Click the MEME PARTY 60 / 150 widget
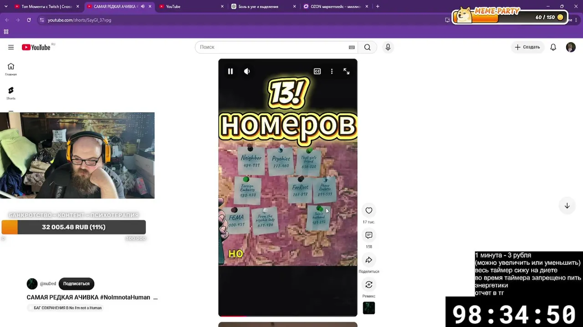 510,16
